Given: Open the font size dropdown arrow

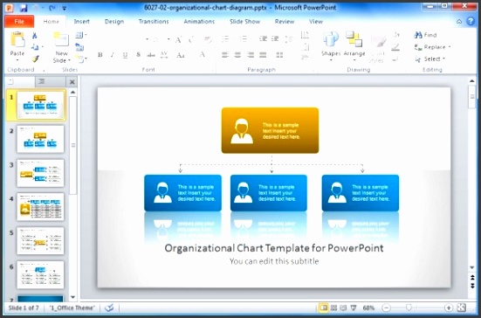Looking at the screenshot, I should 168,39.
